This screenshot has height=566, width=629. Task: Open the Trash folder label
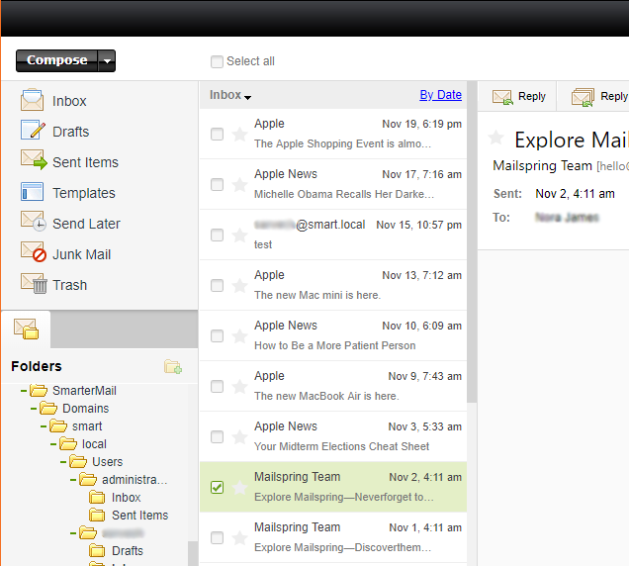[x=70, y=285]
